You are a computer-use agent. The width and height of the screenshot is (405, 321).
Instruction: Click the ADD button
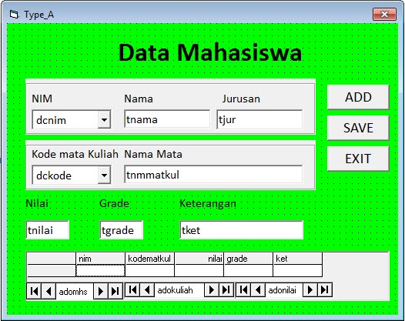(358, 97)
